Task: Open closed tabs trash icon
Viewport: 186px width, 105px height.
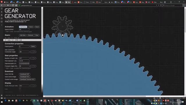Action: coord(171,2)
